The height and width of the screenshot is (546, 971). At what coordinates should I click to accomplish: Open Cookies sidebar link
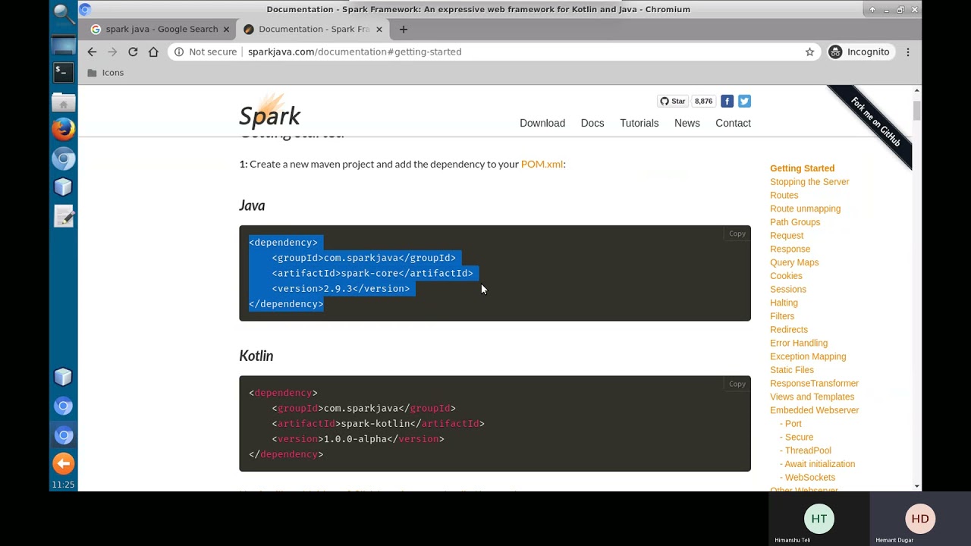click(786, 276)
